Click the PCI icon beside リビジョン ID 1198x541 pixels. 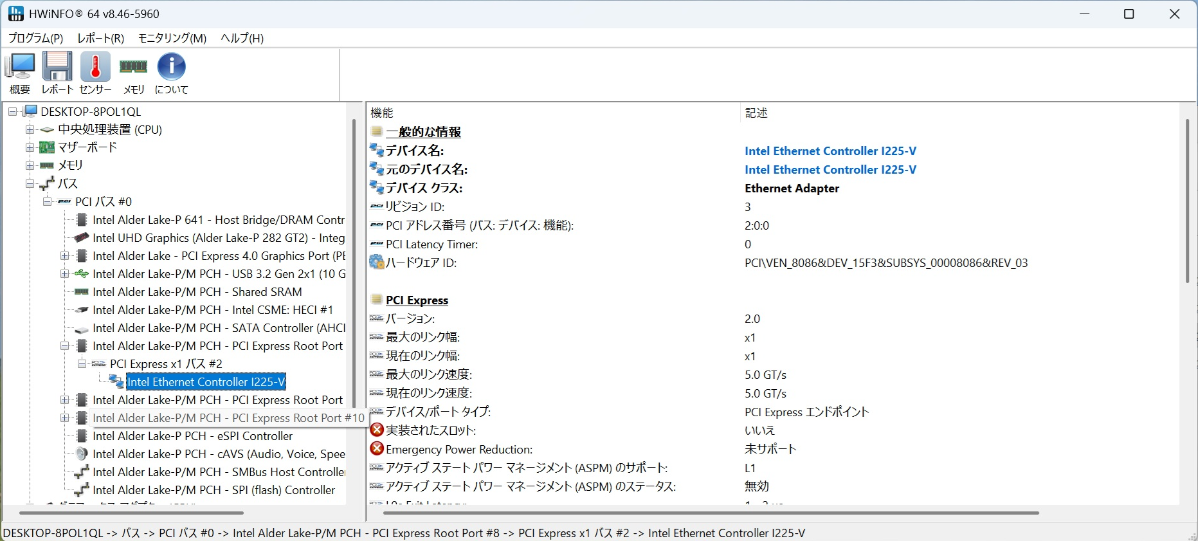377,206
